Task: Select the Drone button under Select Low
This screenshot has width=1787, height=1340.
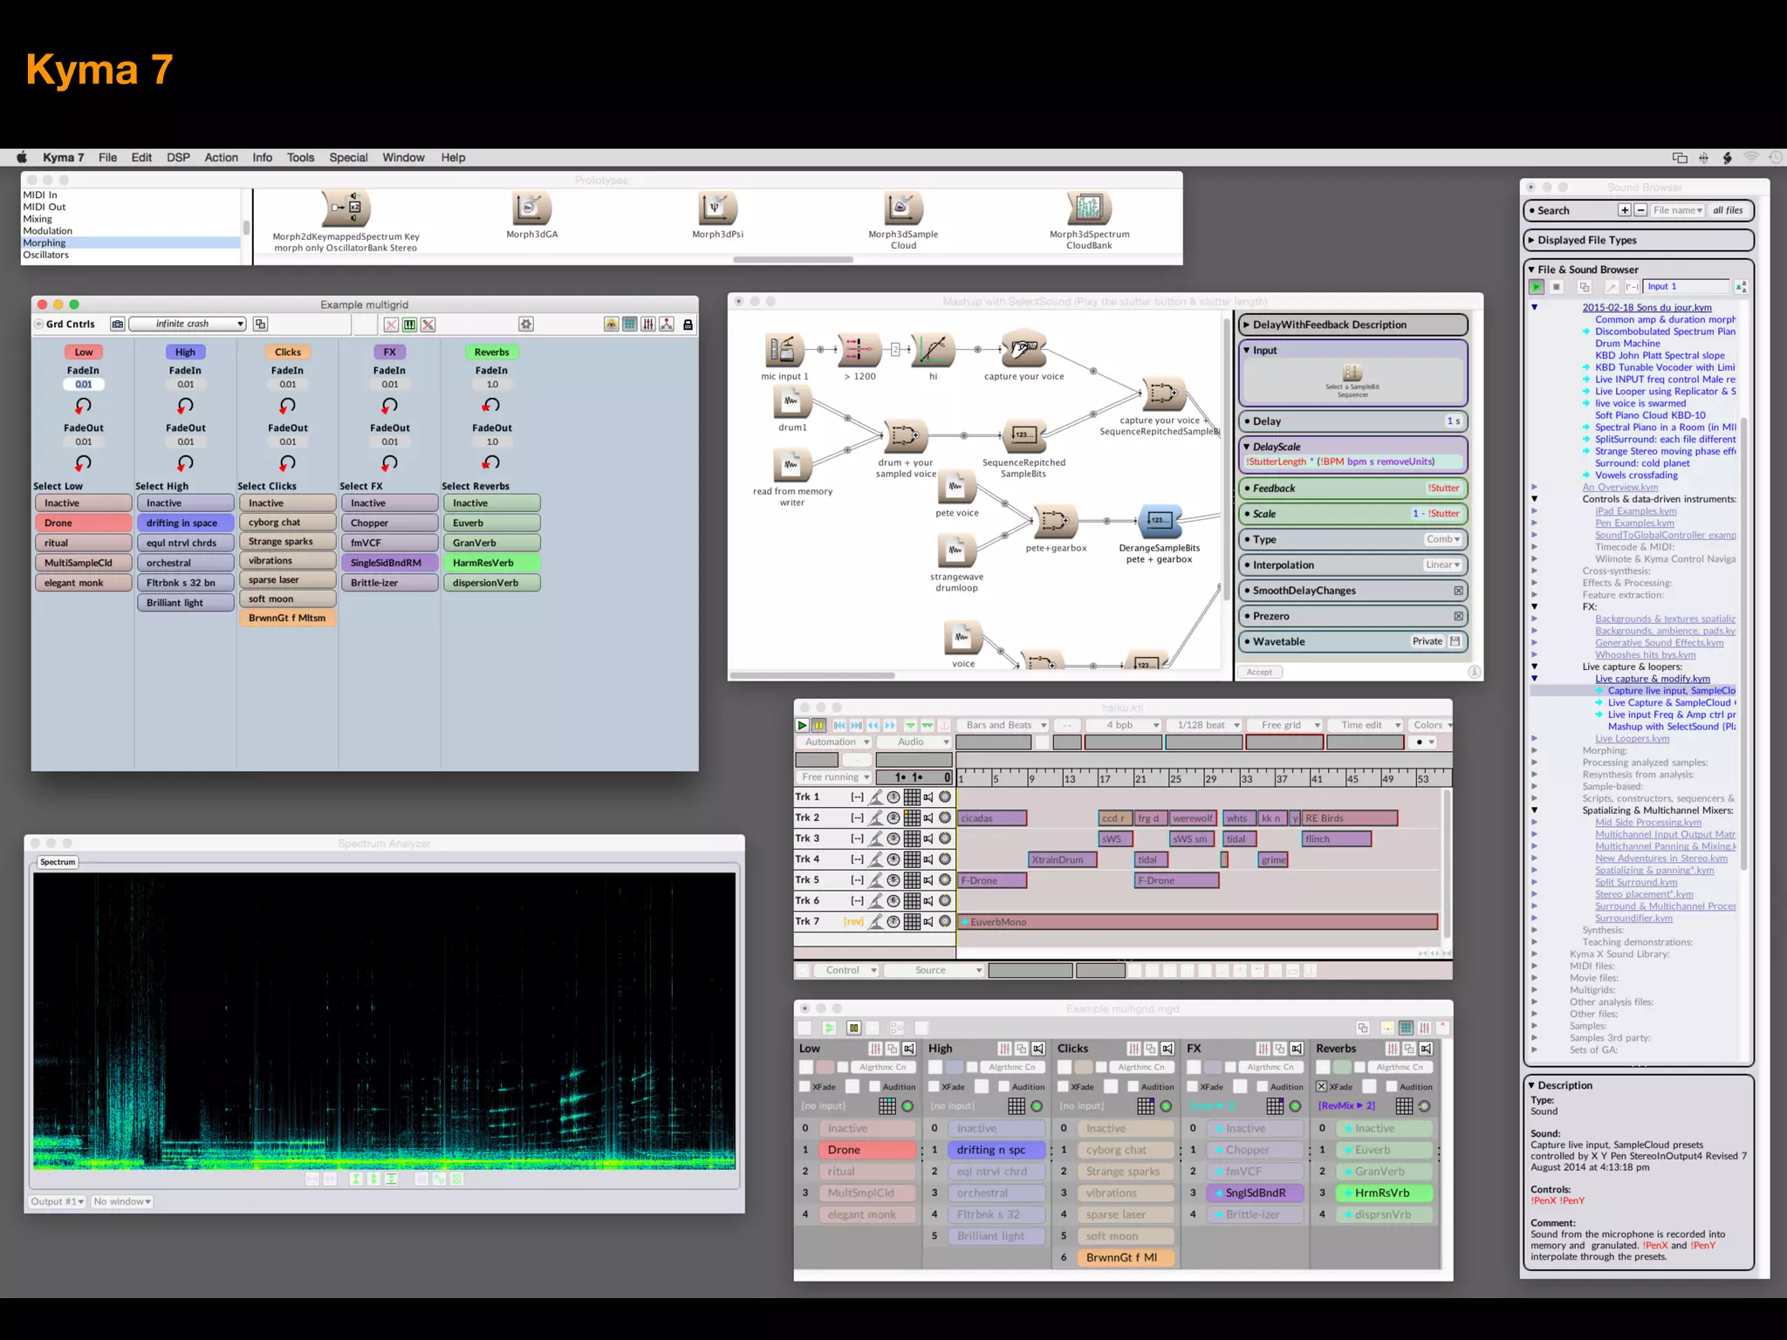Action: point(83,523)
